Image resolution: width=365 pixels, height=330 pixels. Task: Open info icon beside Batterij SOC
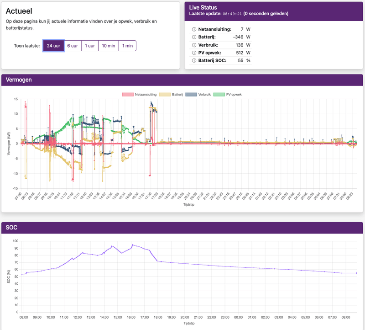(194, 61)
